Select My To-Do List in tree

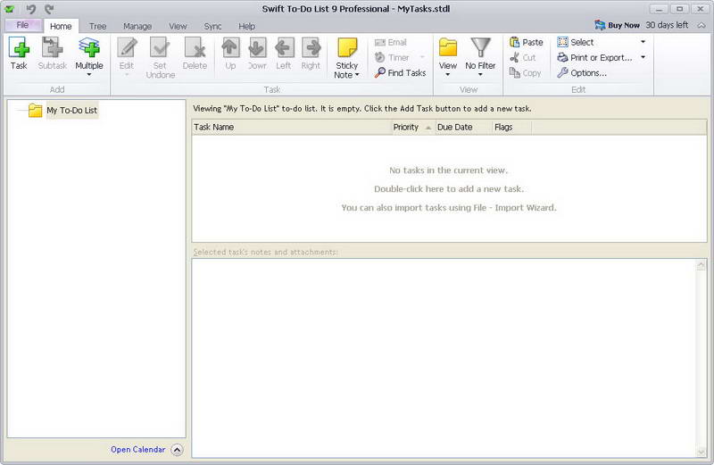coord(72,110)
